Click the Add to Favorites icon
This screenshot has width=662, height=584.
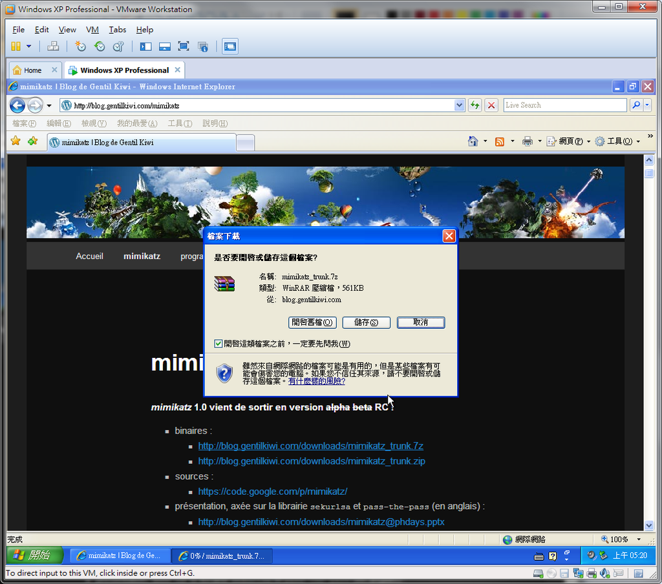(x=32, y=141)
